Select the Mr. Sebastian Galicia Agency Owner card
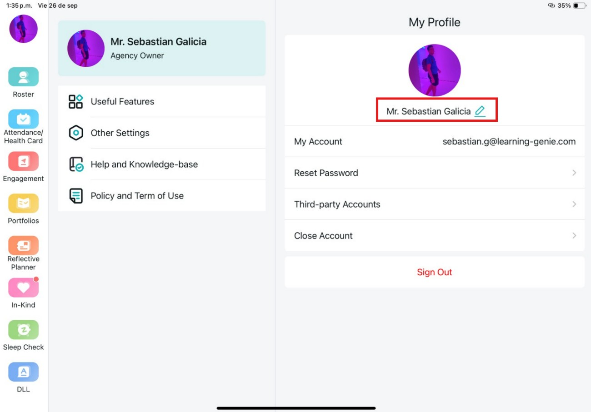The width and height of the screenshot is (591, 412). 162,49
